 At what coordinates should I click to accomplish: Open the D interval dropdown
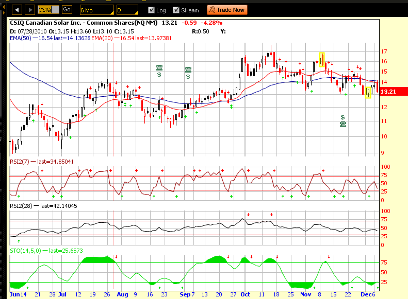[x=127, y=10]
